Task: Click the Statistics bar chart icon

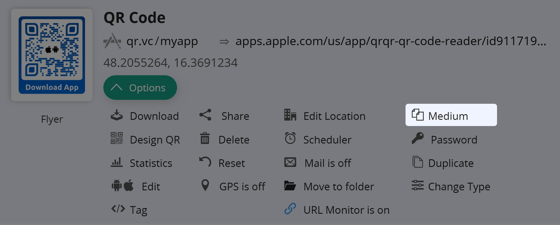Action: pyautogui.click(x=117, y=162)
